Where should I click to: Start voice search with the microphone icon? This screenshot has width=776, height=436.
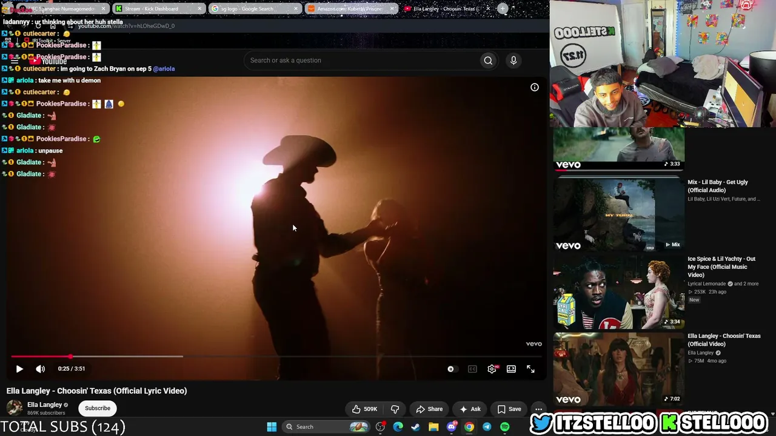(513, 61)
